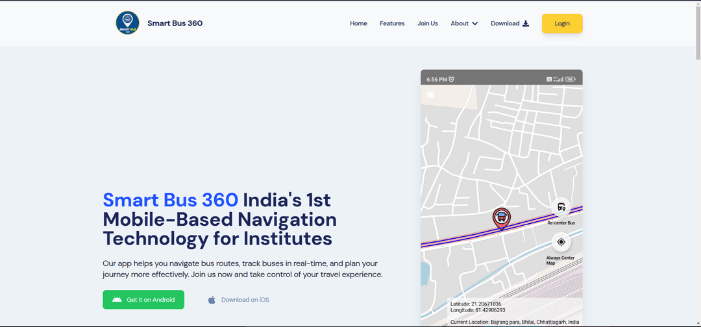The width and height of the screenshot is (701, 327).
Task: Click the yellow Login button
Action: coord(562,23)
